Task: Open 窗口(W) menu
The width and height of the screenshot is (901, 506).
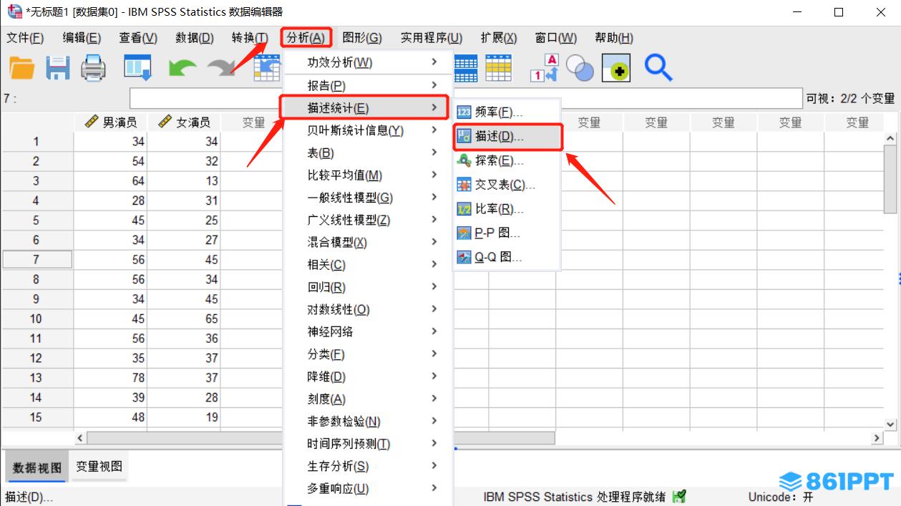Action: [556, 38]
